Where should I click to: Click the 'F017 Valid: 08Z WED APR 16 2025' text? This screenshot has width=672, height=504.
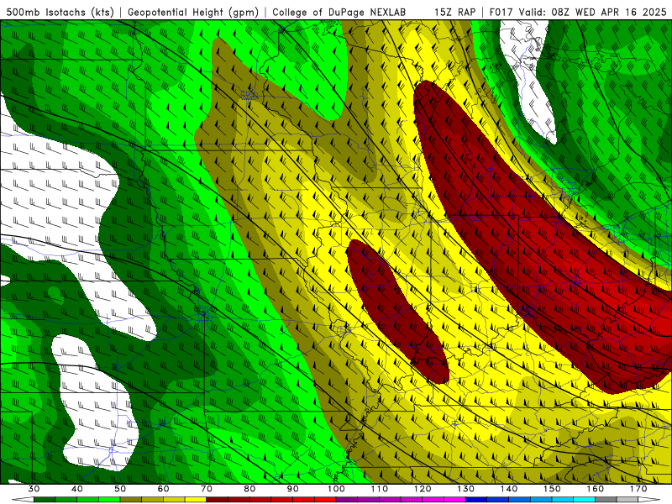coord(578,12)
